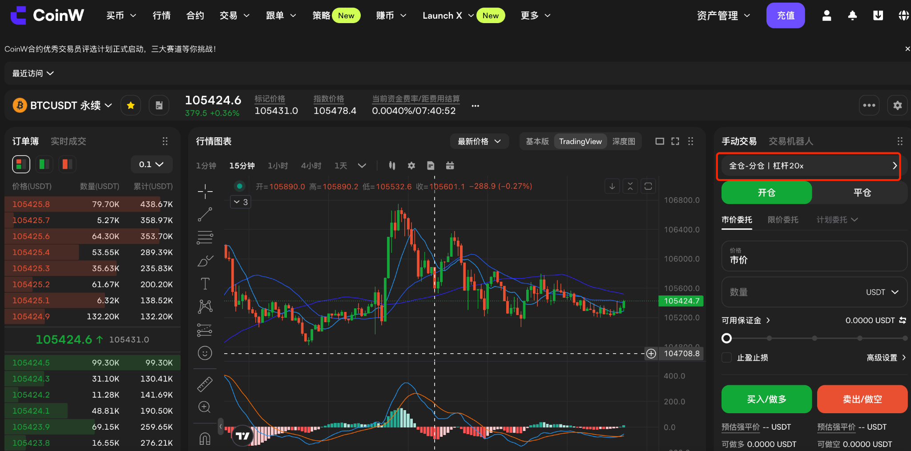The image size is (911, 451).
Task: Open settings gear in the BTCUSDT ticker bar
Action: (898, 105)
